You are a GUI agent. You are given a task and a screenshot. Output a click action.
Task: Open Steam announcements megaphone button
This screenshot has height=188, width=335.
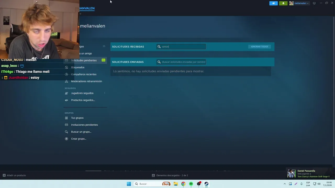[273, 3]
